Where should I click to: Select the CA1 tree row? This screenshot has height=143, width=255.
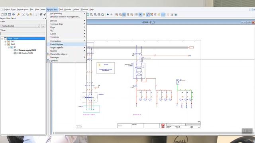point(13,41)
